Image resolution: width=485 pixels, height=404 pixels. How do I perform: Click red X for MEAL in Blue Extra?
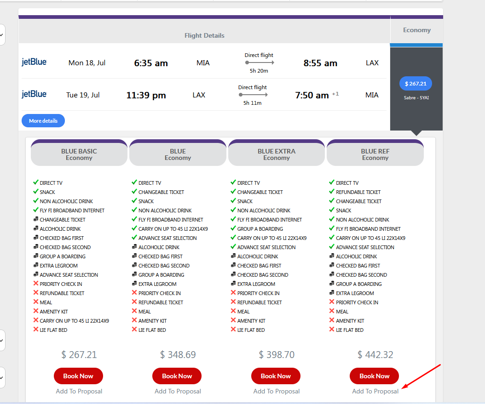234,311
